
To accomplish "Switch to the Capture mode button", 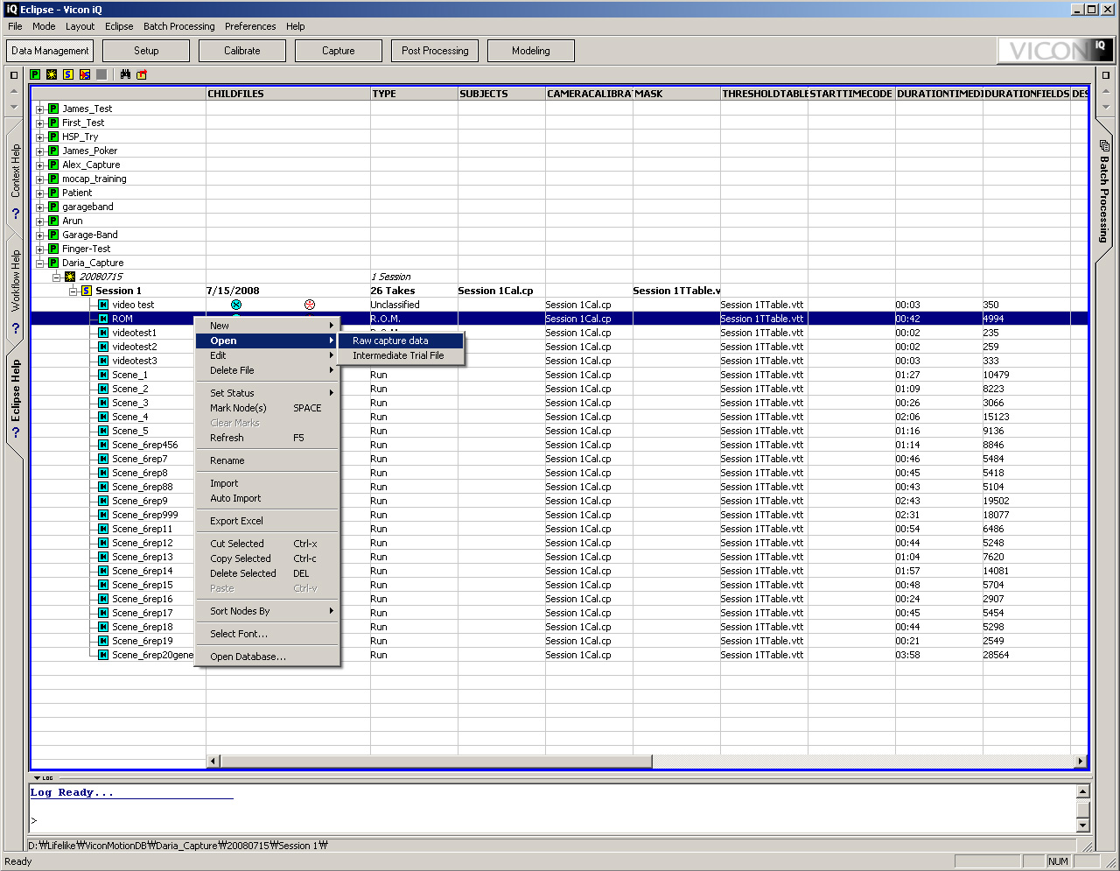I will click(339, 51).
